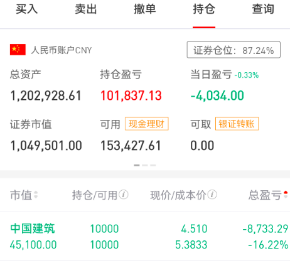Open the 买入 tab

[x=27, y=9]
